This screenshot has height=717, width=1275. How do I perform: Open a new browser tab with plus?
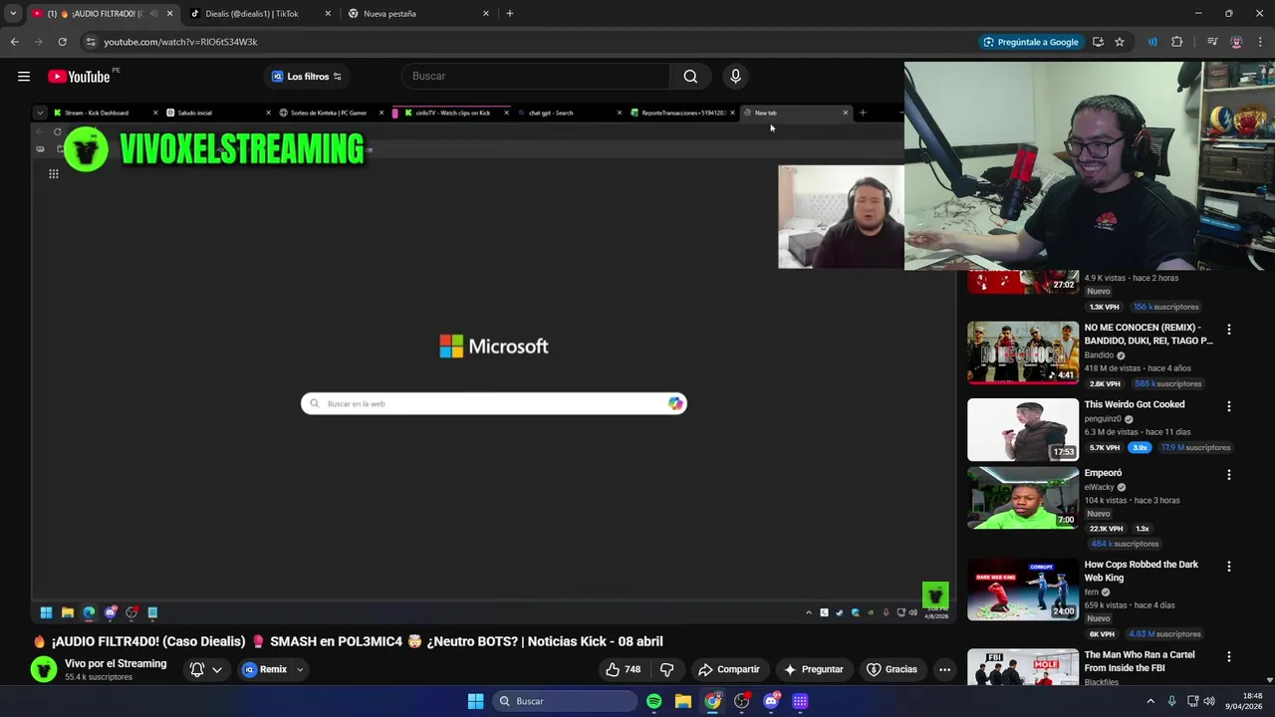[510, 14]
